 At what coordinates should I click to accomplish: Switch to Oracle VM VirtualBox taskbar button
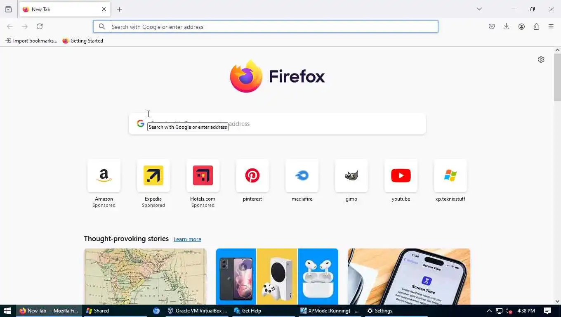point(197,311)
